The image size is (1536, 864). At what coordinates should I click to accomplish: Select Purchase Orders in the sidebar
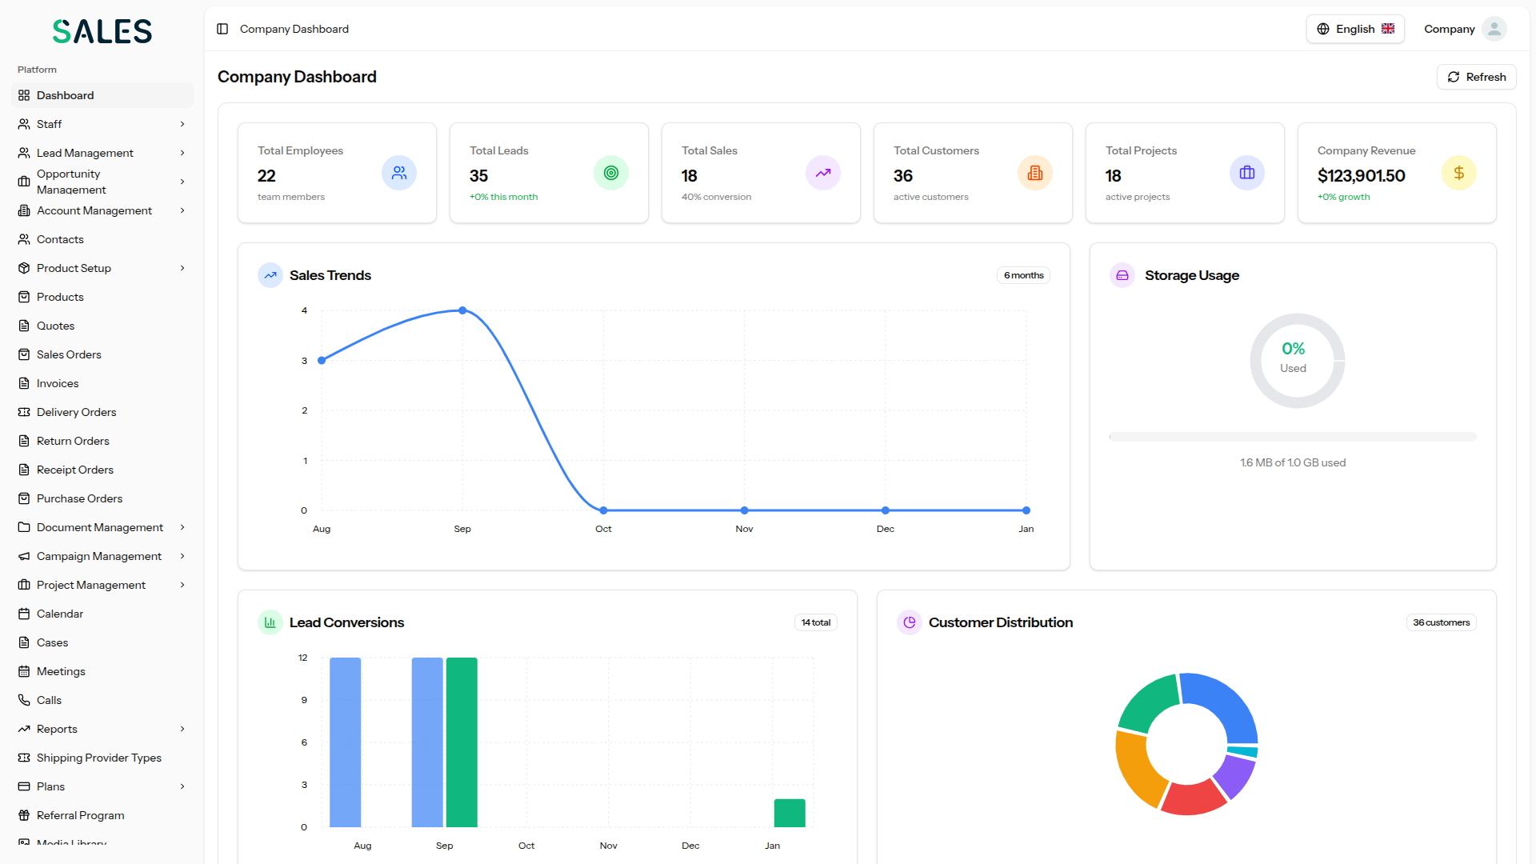(79, 498)
